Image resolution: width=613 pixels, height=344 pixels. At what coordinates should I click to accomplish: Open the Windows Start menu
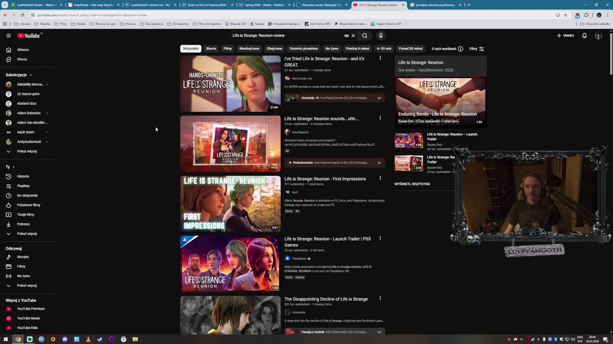point(6,339)
